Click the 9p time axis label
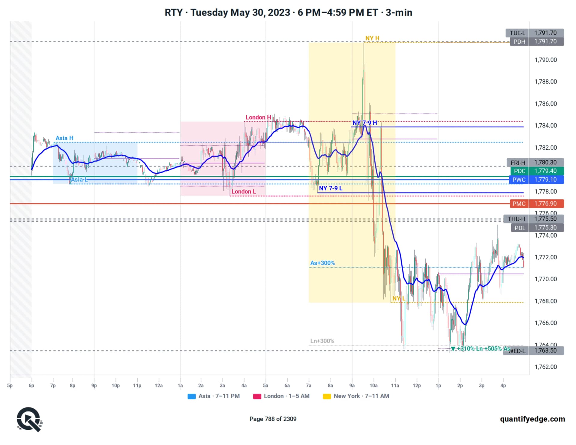Screen dimensions: 576x445 click(94, 386)
